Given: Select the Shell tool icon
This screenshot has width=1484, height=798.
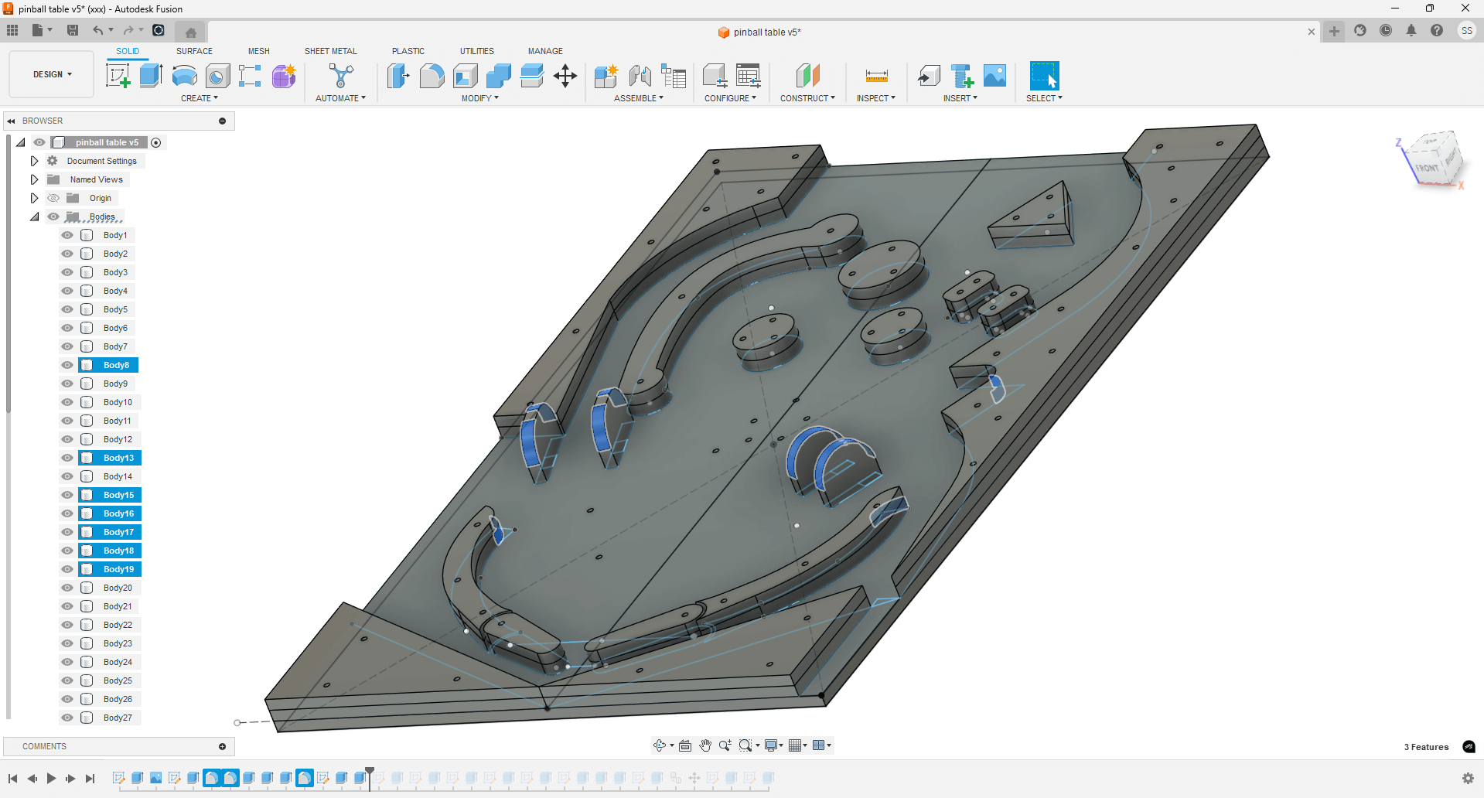Looking at the screenshot, I should pos(465,76).
